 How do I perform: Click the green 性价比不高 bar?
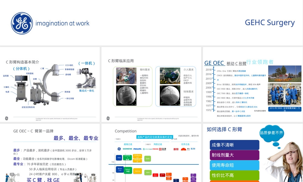pyautogui.click(x=235, y=175)
